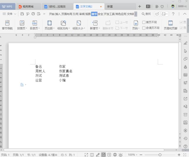Click the reading view book icon in status bar
189x157 pixels.
(x=92, y=155)
